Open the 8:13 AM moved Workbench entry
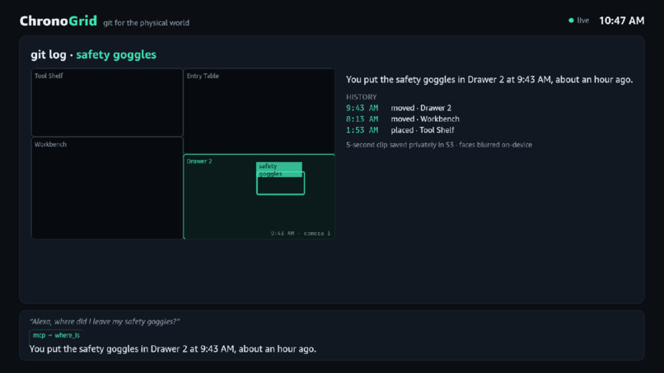 point(403,119)
